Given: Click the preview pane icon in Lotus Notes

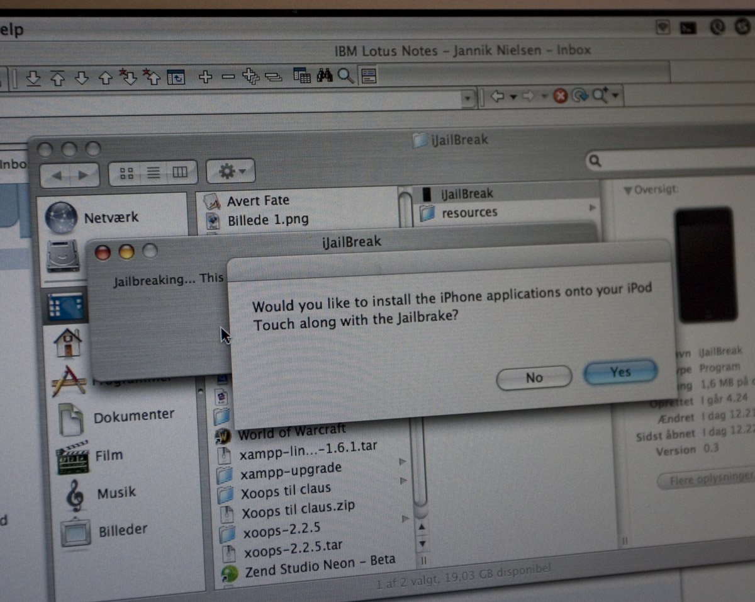Looking at the screenshot, I should click(176, 77).
